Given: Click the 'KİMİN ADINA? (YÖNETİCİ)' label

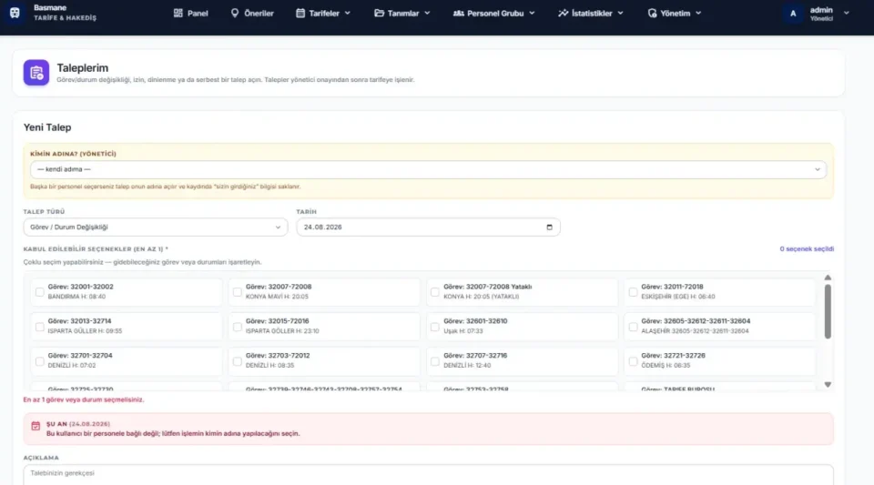Looking at the screenshot, I should (73, 154).
